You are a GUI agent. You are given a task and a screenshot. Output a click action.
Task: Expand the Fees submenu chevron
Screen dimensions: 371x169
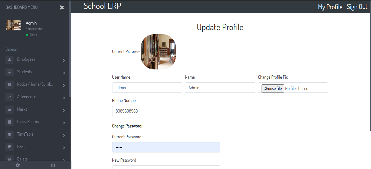click(64, 148)
